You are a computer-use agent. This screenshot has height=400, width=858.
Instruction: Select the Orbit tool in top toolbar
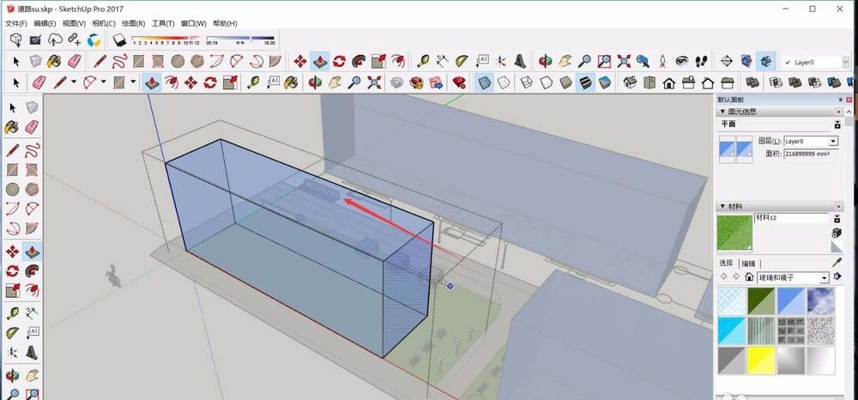tap(545, 61)
